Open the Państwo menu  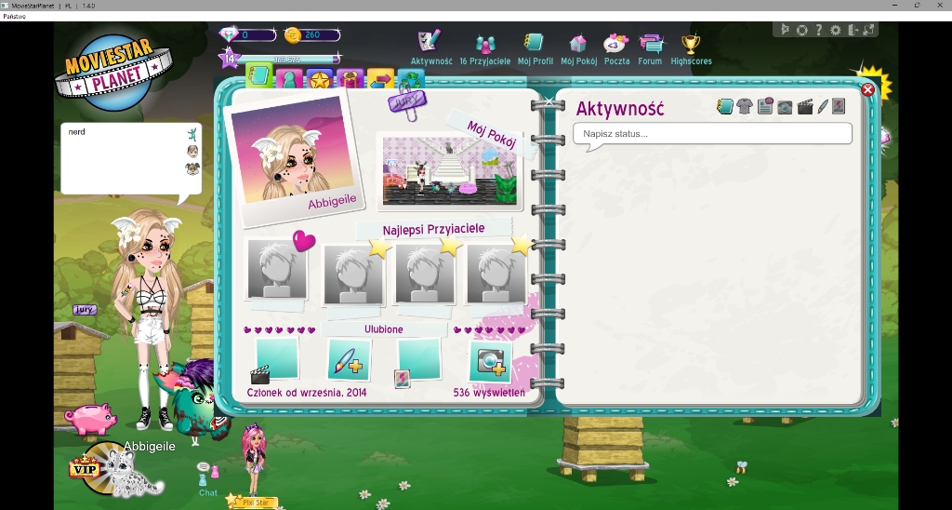coord(14,17)
